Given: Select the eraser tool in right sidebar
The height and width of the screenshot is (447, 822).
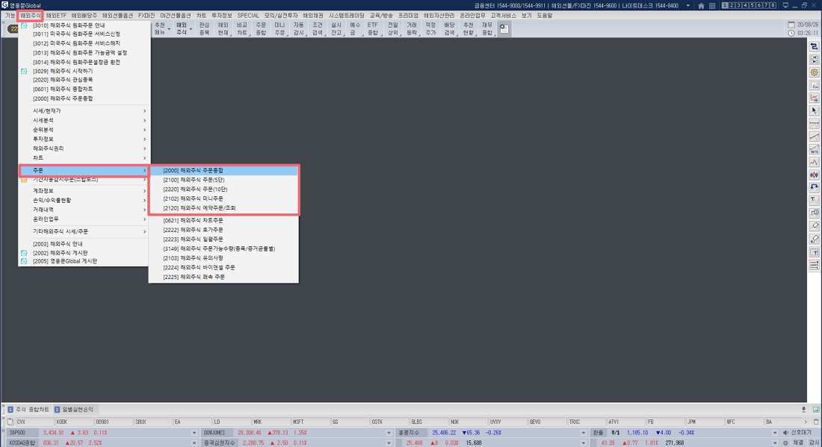Looking at the screenshot, I should [814, 226].
